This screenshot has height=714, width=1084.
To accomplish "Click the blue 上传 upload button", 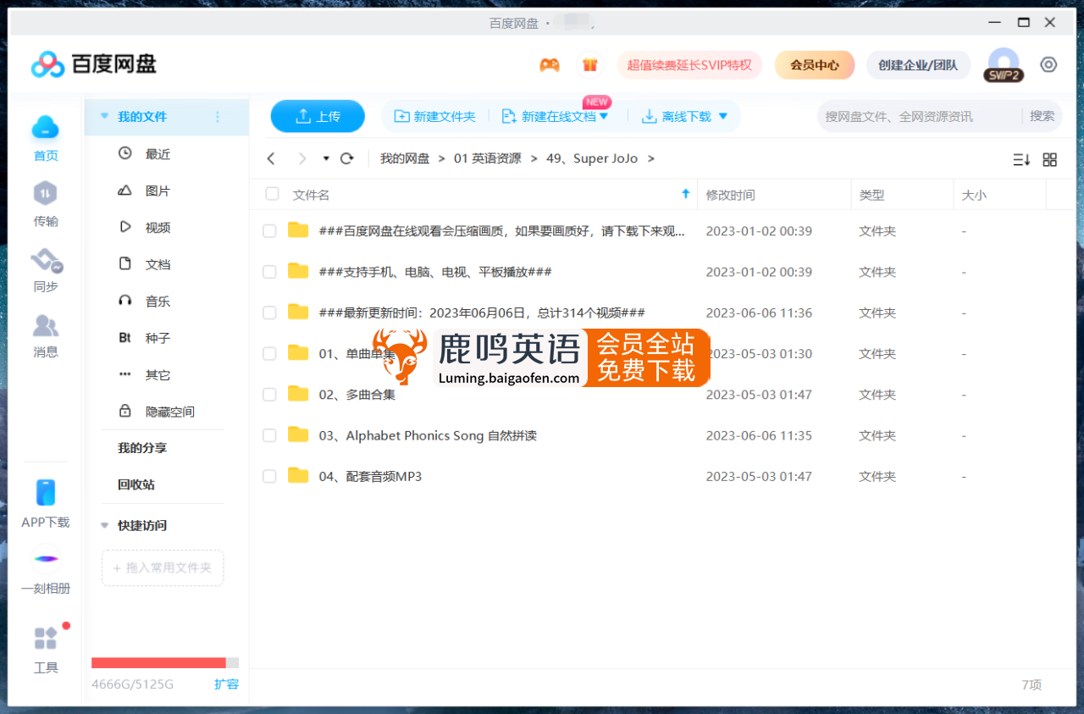I will click(318, 117).
